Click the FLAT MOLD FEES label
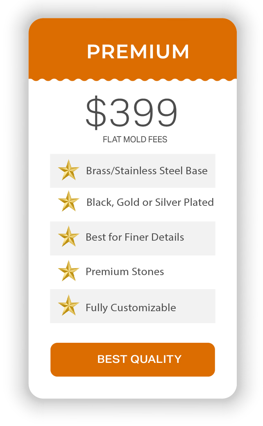263x426 pixels. 135,139
